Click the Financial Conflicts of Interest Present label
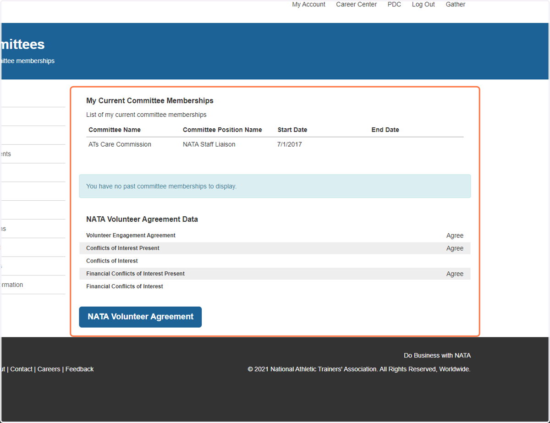 [135, 274]
